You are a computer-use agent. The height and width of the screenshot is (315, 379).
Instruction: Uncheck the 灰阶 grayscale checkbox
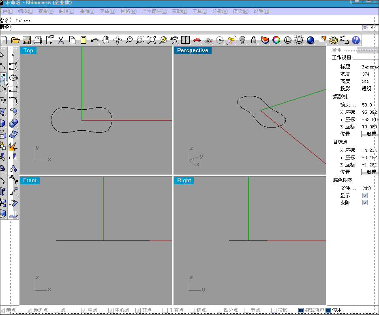(365, 202)
